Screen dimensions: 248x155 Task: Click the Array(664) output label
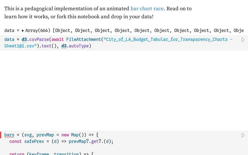pyautogui.click(x=38, y=30)
